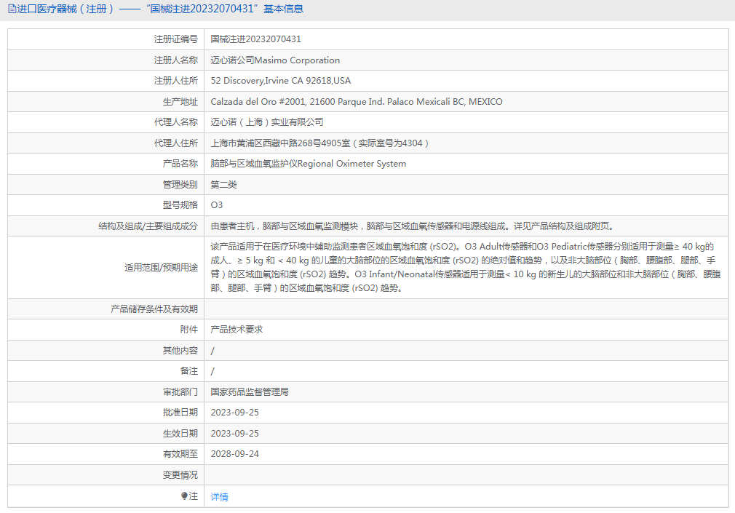Click the lightbulb icon beside 注
The image size is (735, 513).
(x=184, y=496)
